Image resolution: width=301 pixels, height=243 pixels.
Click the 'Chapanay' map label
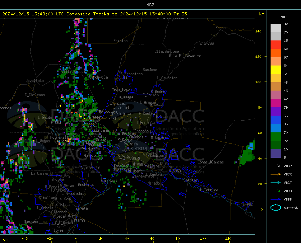(x=142, y=131)
